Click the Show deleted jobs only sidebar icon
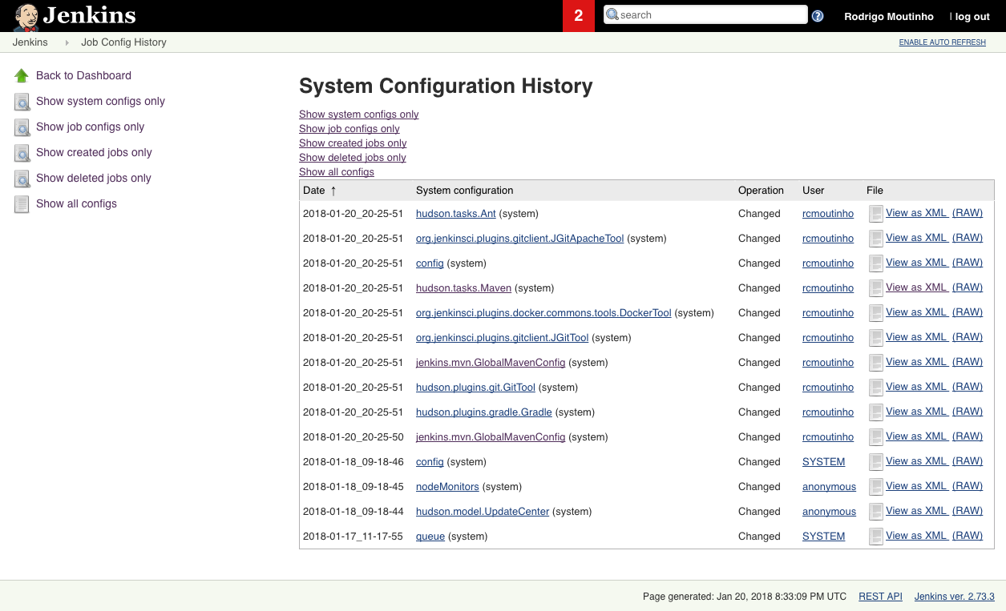1006x611 pixels. point(22,179)
